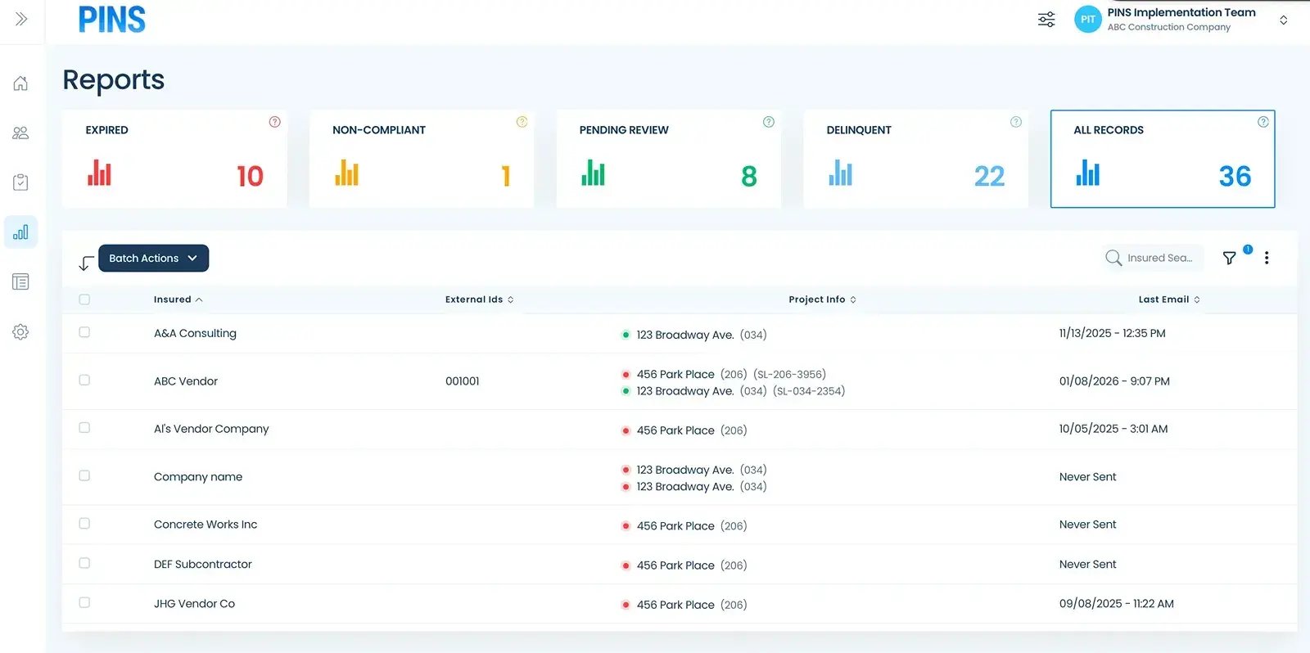Select the Expired report card
1310x653 pixels.
pos(174,159)
